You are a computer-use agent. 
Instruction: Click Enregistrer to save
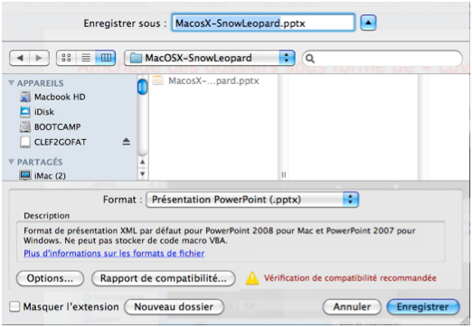click(423, 307)
